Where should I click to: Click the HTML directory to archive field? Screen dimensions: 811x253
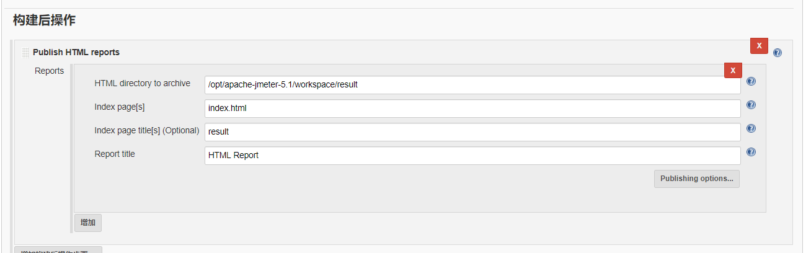point(472,85)
